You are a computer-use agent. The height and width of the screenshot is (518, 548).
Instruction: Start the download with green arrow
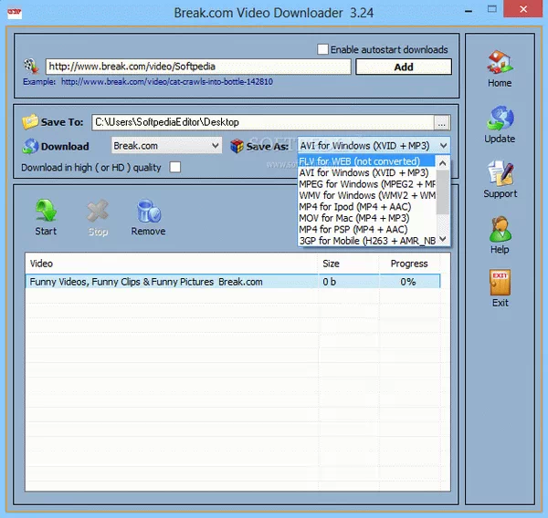coord(46,211)
